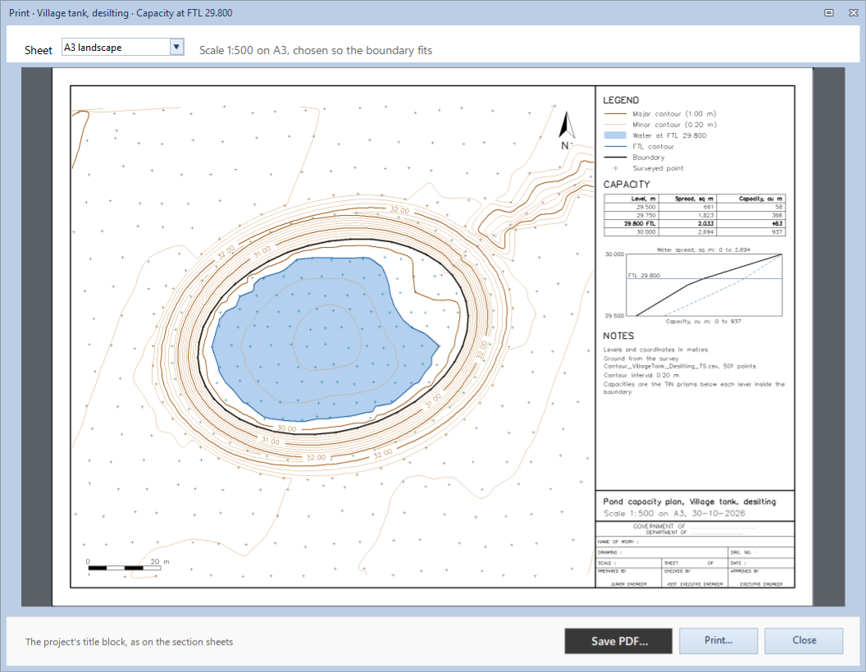Select the 'LEGEND' heading
Image resolution: width=866 pixels, height=672 pixels.
(x=621, y=100)
